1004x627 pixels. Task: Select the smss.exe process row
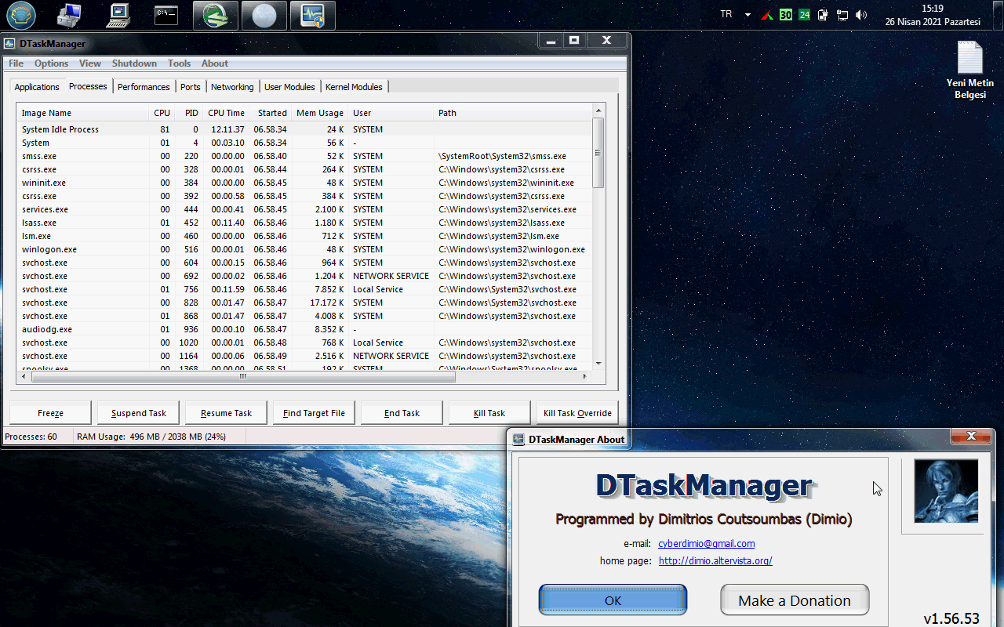[x=304, y=156]
